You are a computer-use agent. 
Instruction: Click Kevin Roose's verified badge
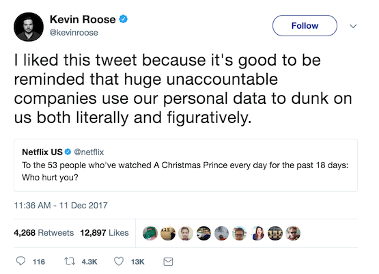(x=124, y=19)
